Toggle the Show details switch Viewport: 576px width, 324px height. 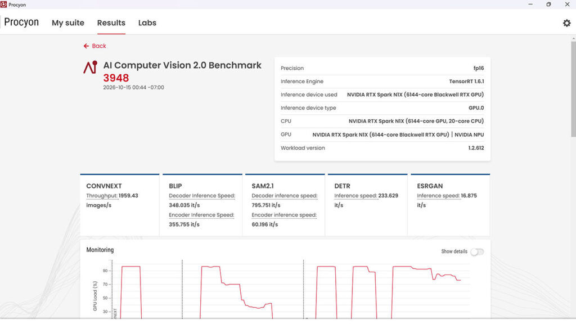477,251
